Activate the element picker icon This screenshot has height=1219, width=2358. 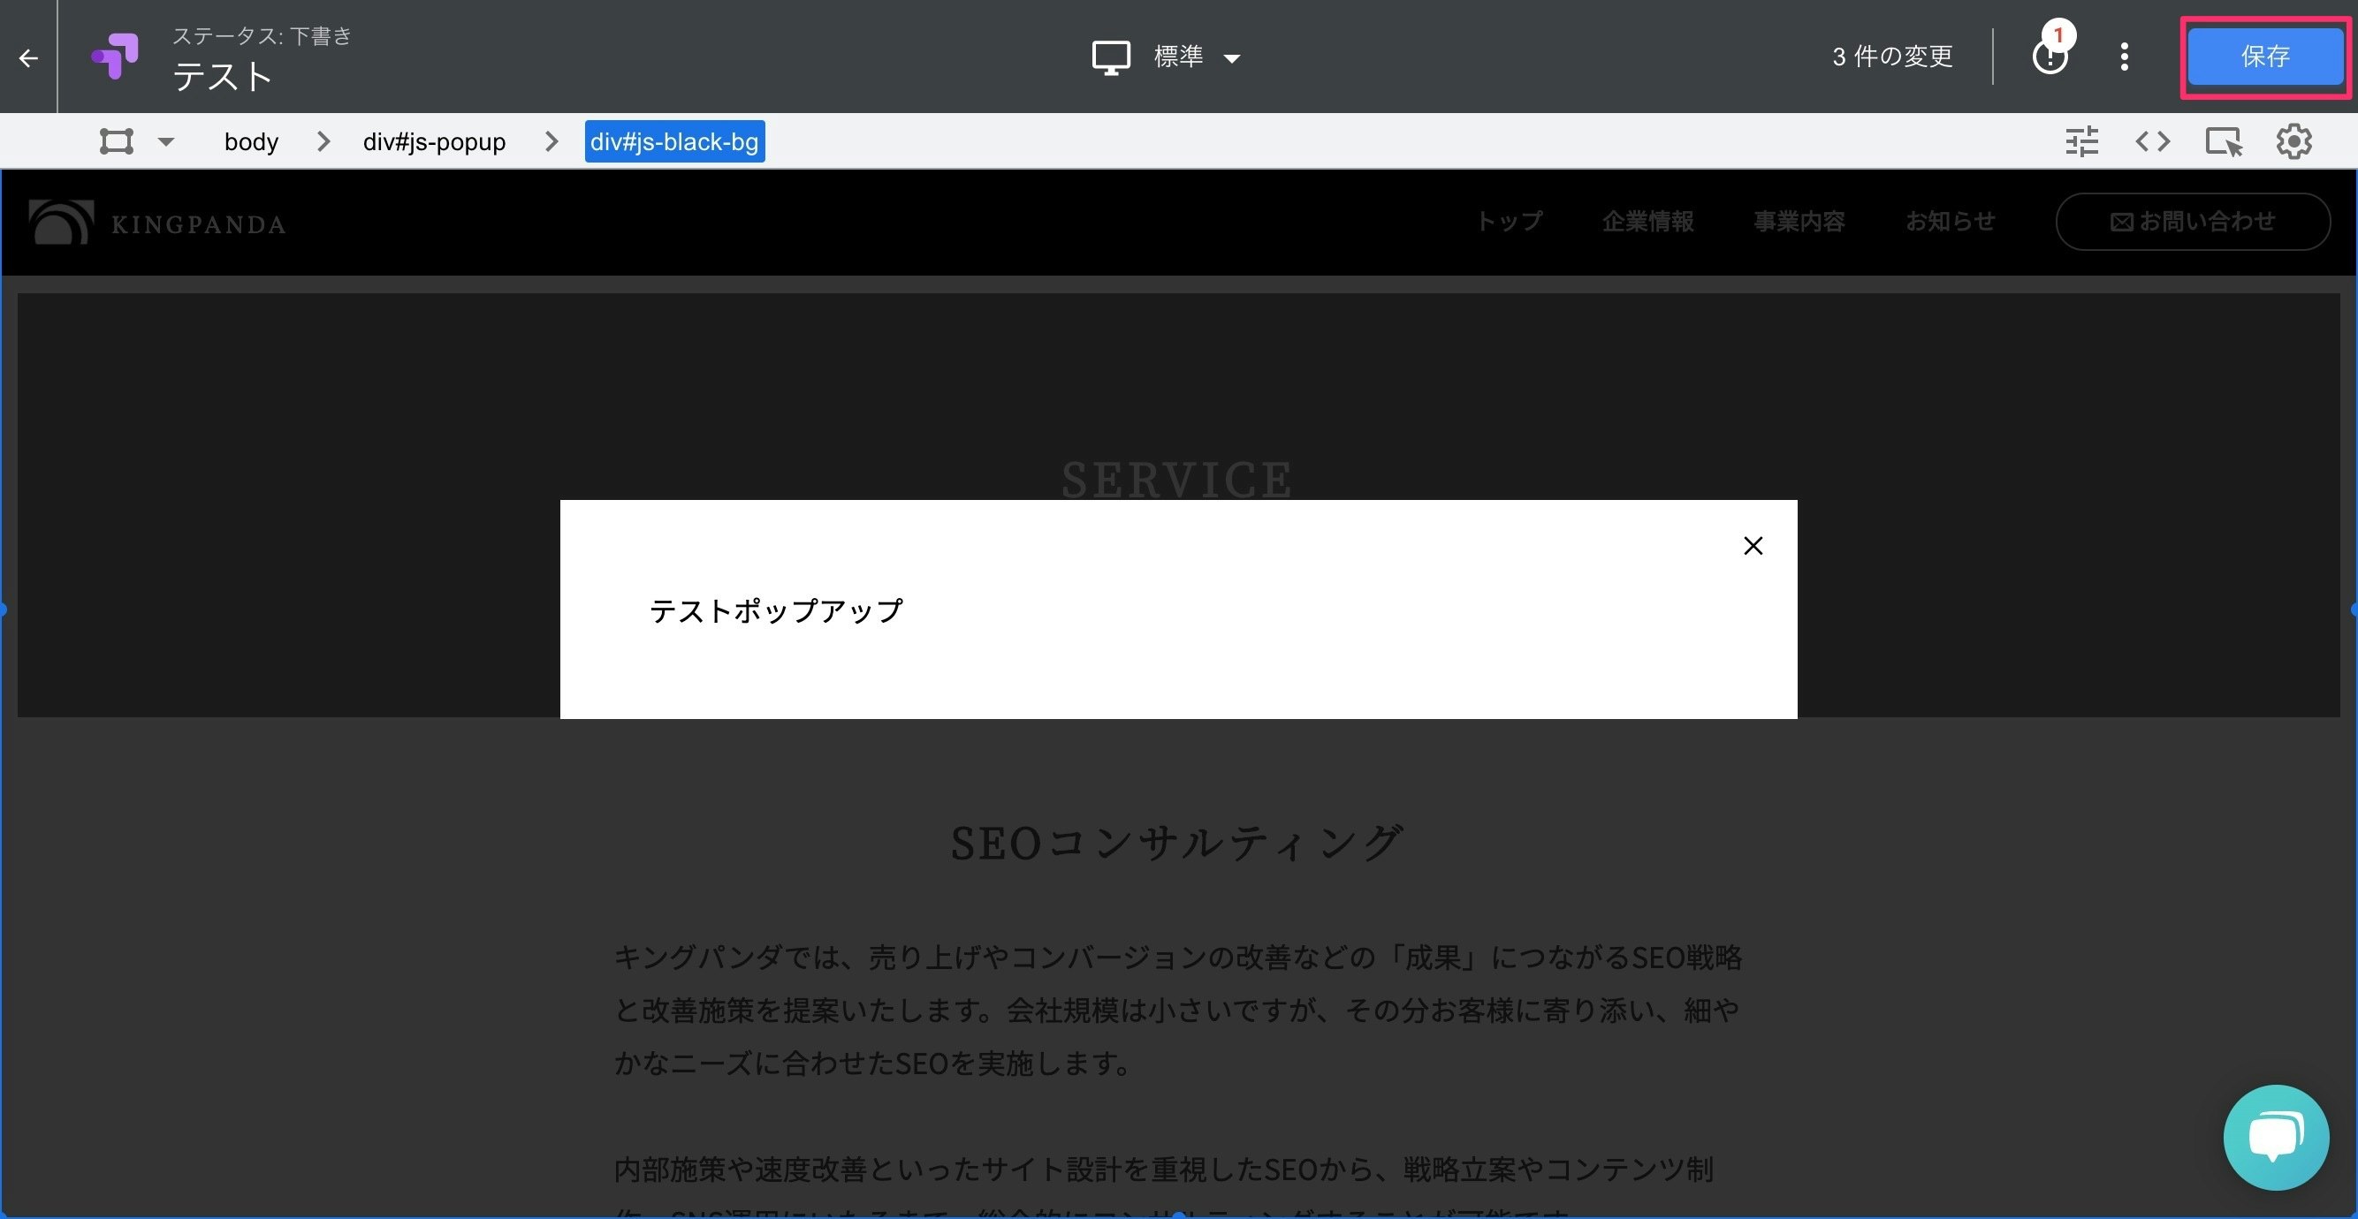click(x=2224, y=141)
